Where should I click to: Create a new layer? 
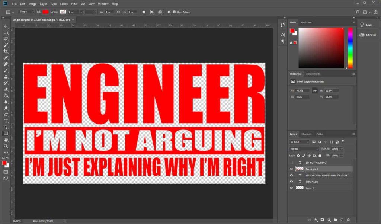[342, 220]
